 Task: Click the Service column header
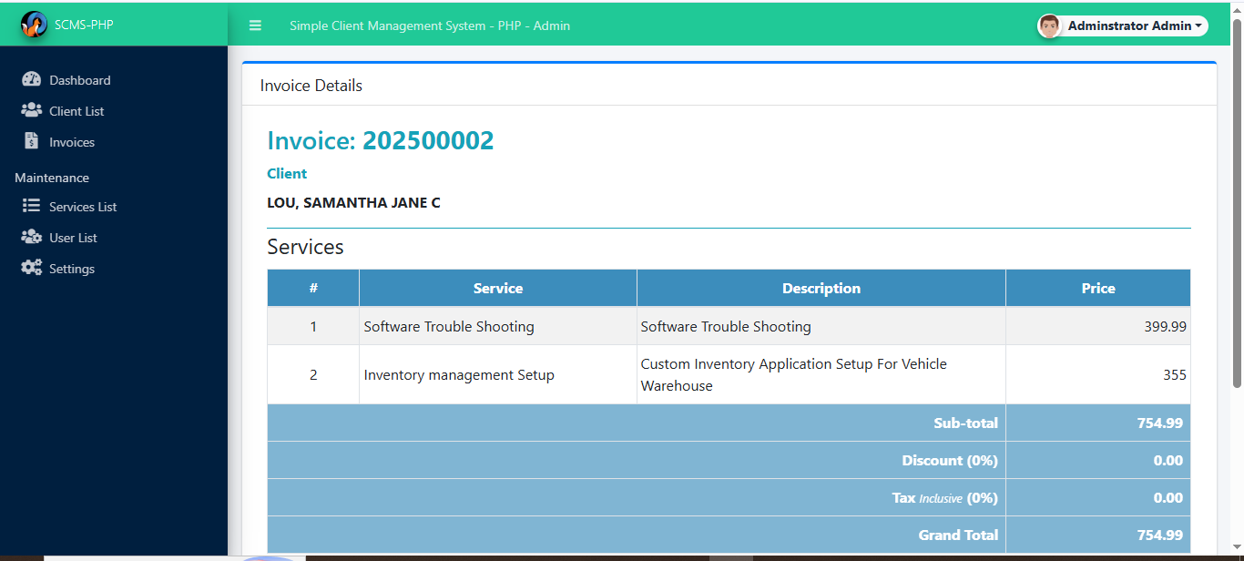498,288
